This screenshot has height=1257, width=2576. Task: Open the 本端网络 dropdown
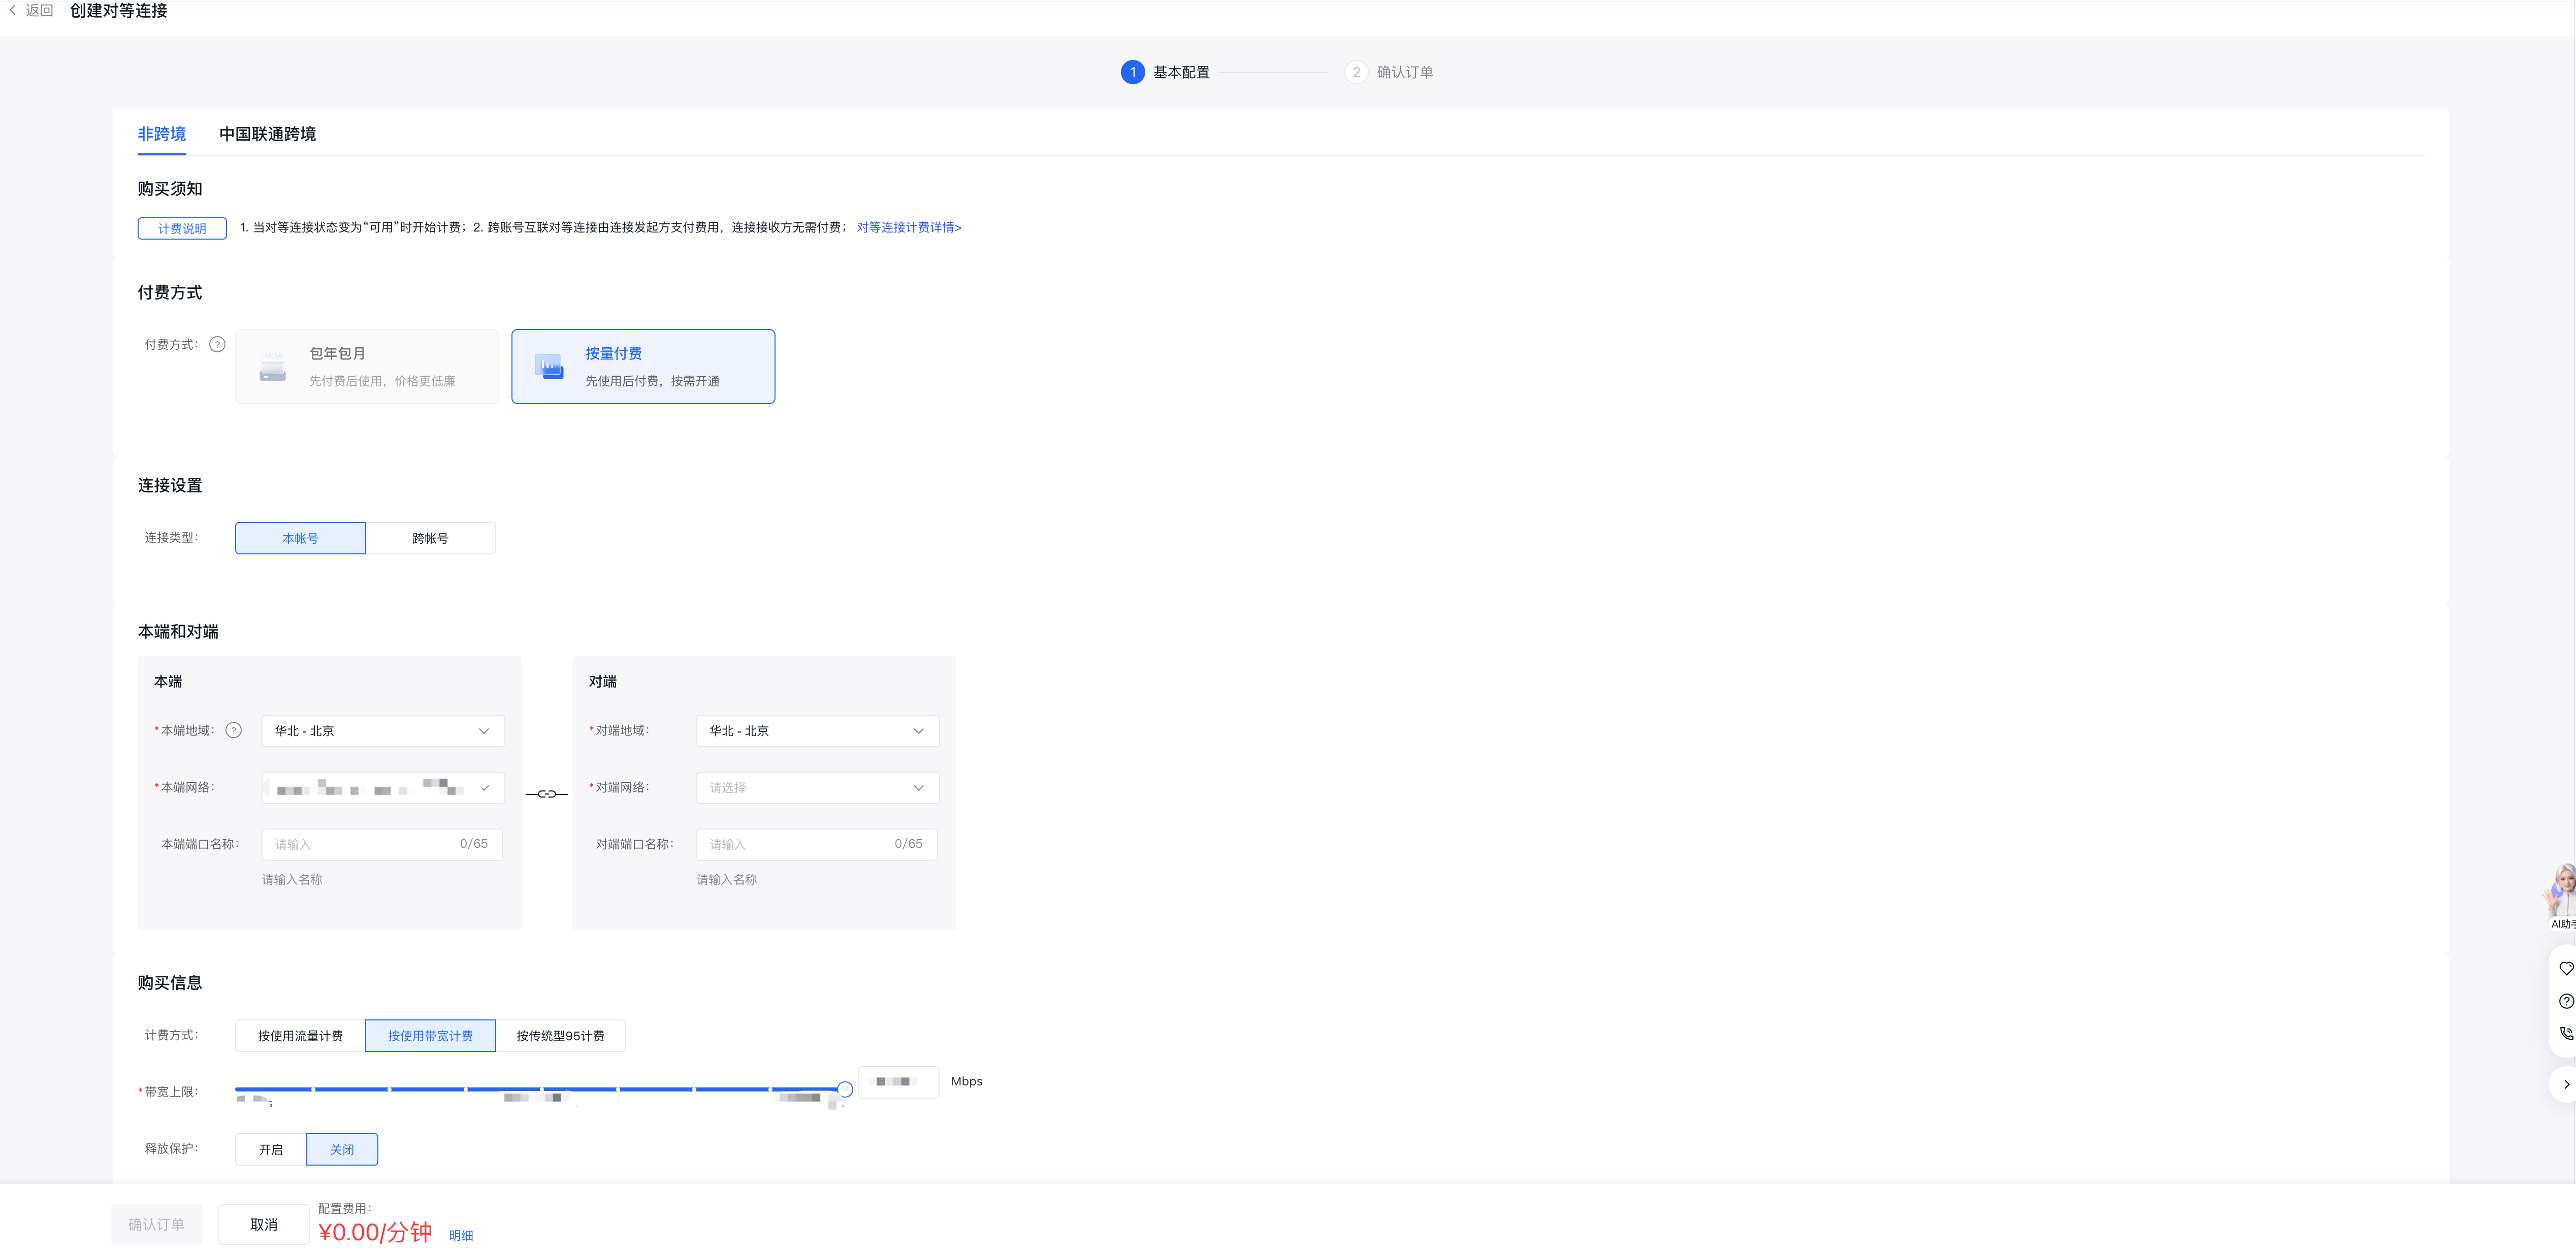point(383,788)
